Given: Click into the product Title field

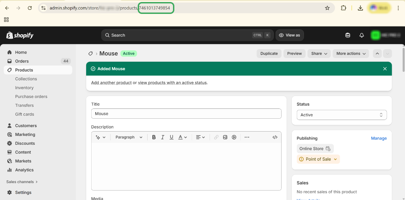Looking at the screenshot, I should (186, 114).
